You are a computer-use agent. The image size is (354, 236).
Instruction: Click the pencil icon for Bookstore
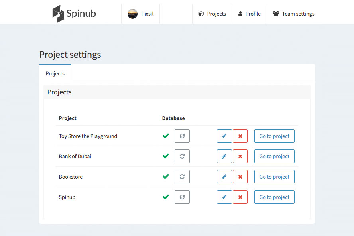click(224, 177)
